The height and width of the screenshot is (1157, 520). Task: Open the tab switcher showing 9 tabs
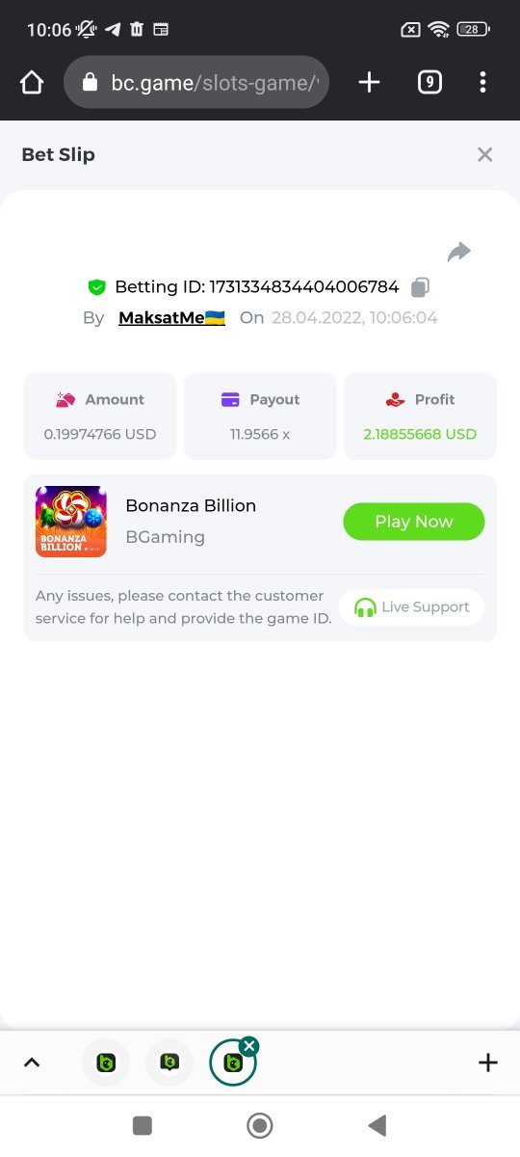click(429, 83)
